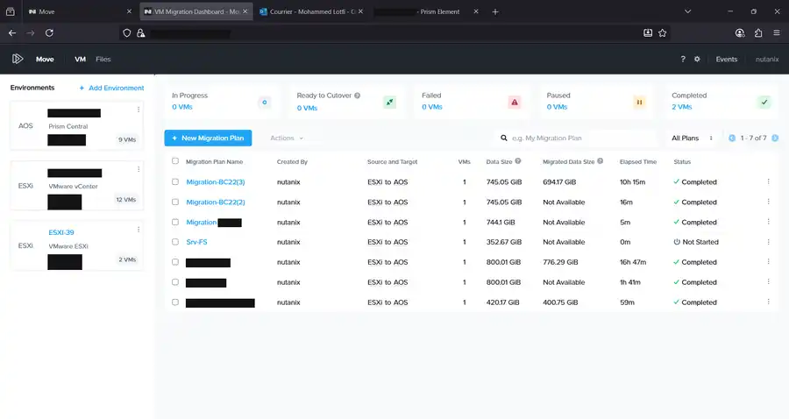
Task: Open the ESXI-39 environment link
Action: tap(60, 232)
